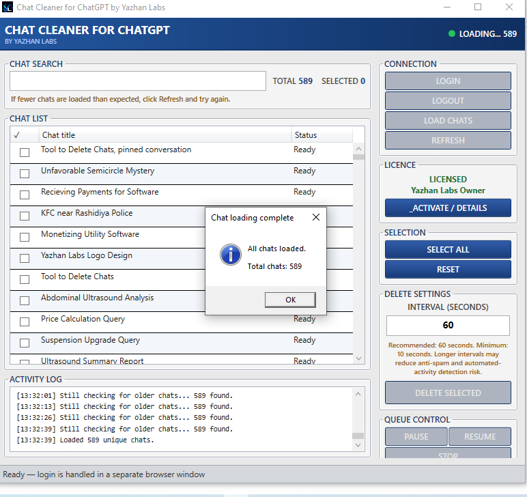Click the TOTAL 589 counter

292,81
